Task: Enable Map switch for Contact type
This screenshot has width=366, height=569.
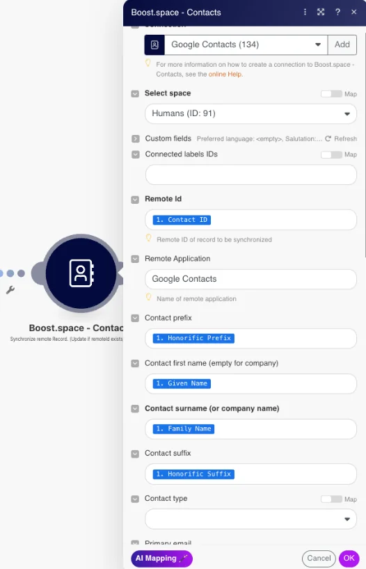Action: (x=331, y=499)
